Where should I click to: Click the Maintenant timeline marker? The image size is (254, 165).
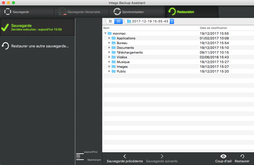(x=94, y=160)
